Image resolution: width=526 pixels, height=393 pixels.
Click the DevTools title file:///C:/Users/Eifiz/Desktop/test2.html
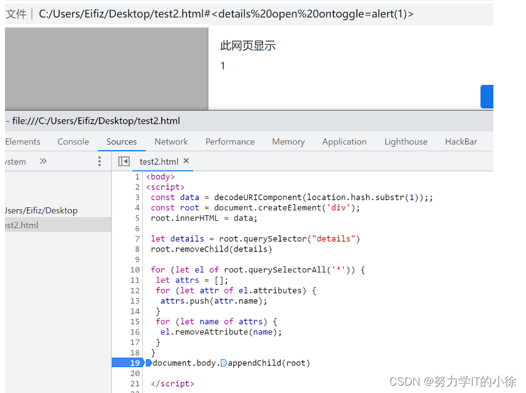tap(96, 121)
